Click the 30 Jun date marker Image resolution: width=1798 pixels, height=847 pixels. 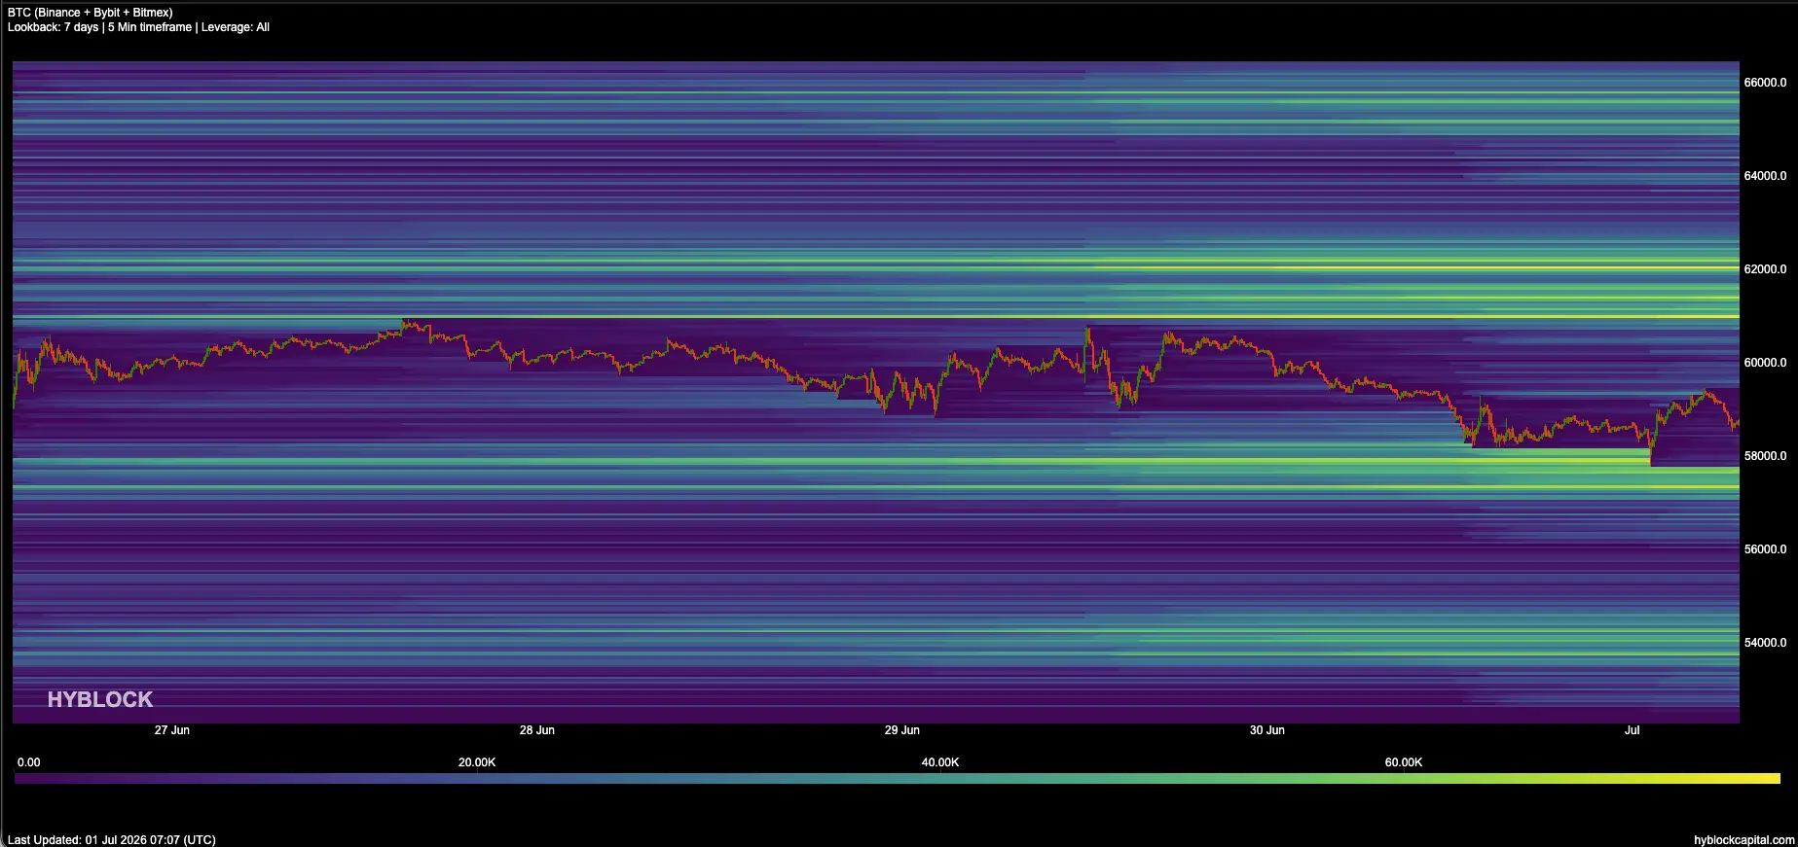pyautogui.click(x=1267, y=730)
